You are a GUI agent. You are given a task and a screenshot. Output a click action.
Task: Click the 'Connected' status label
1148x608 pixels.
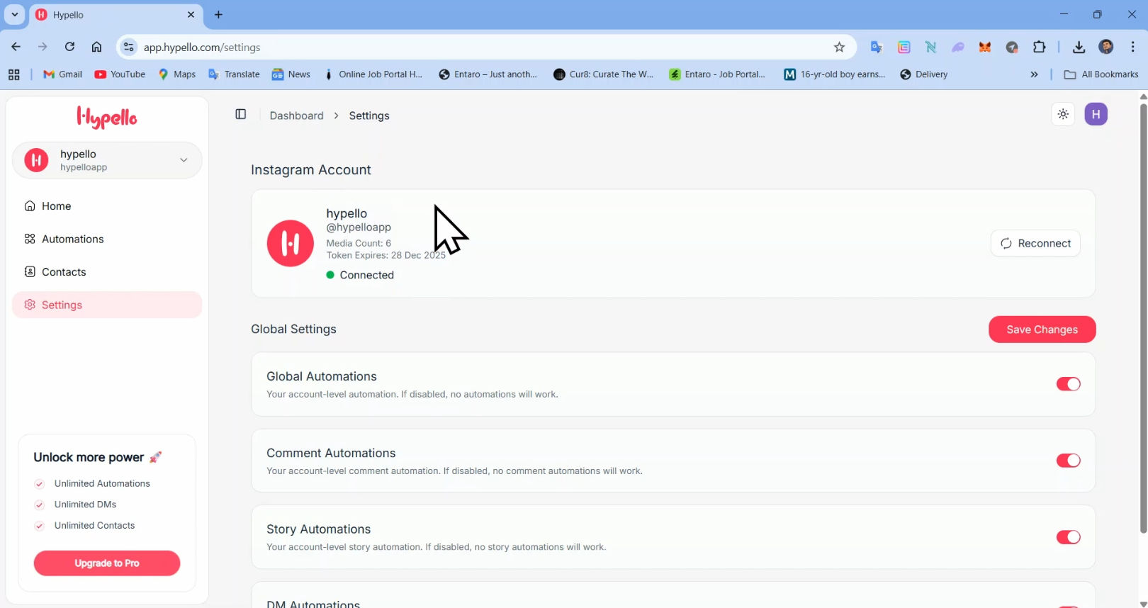point(366,275)
